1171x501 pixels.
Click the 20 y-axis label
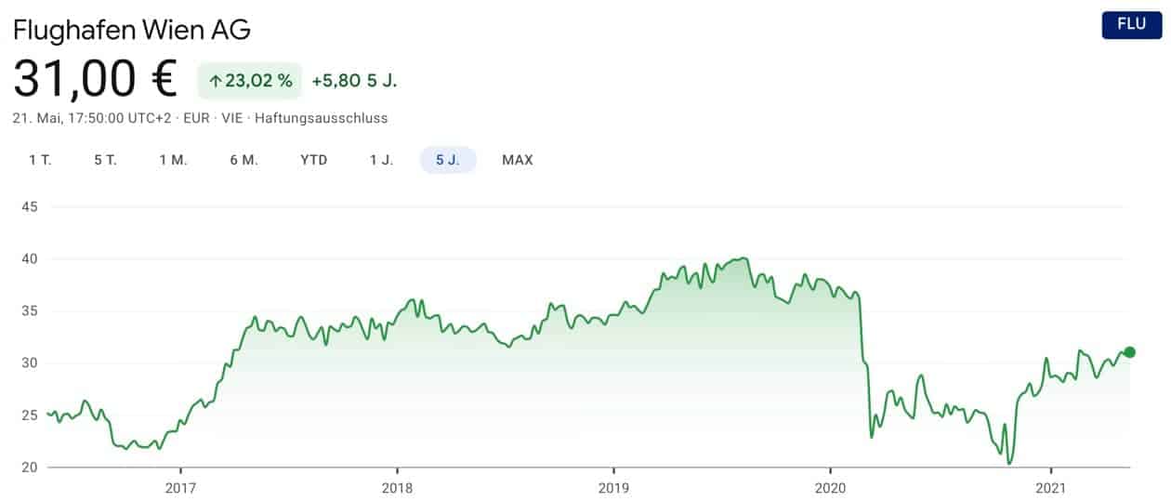pos(29,467)
